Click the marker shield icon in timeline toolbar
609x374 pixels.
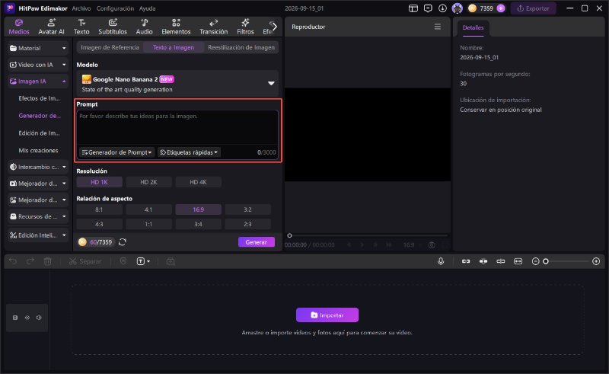[123, 261]
